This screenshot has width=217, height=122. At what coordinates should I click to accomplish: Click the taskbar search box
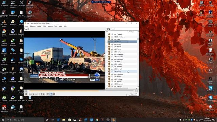click(25, 120)
